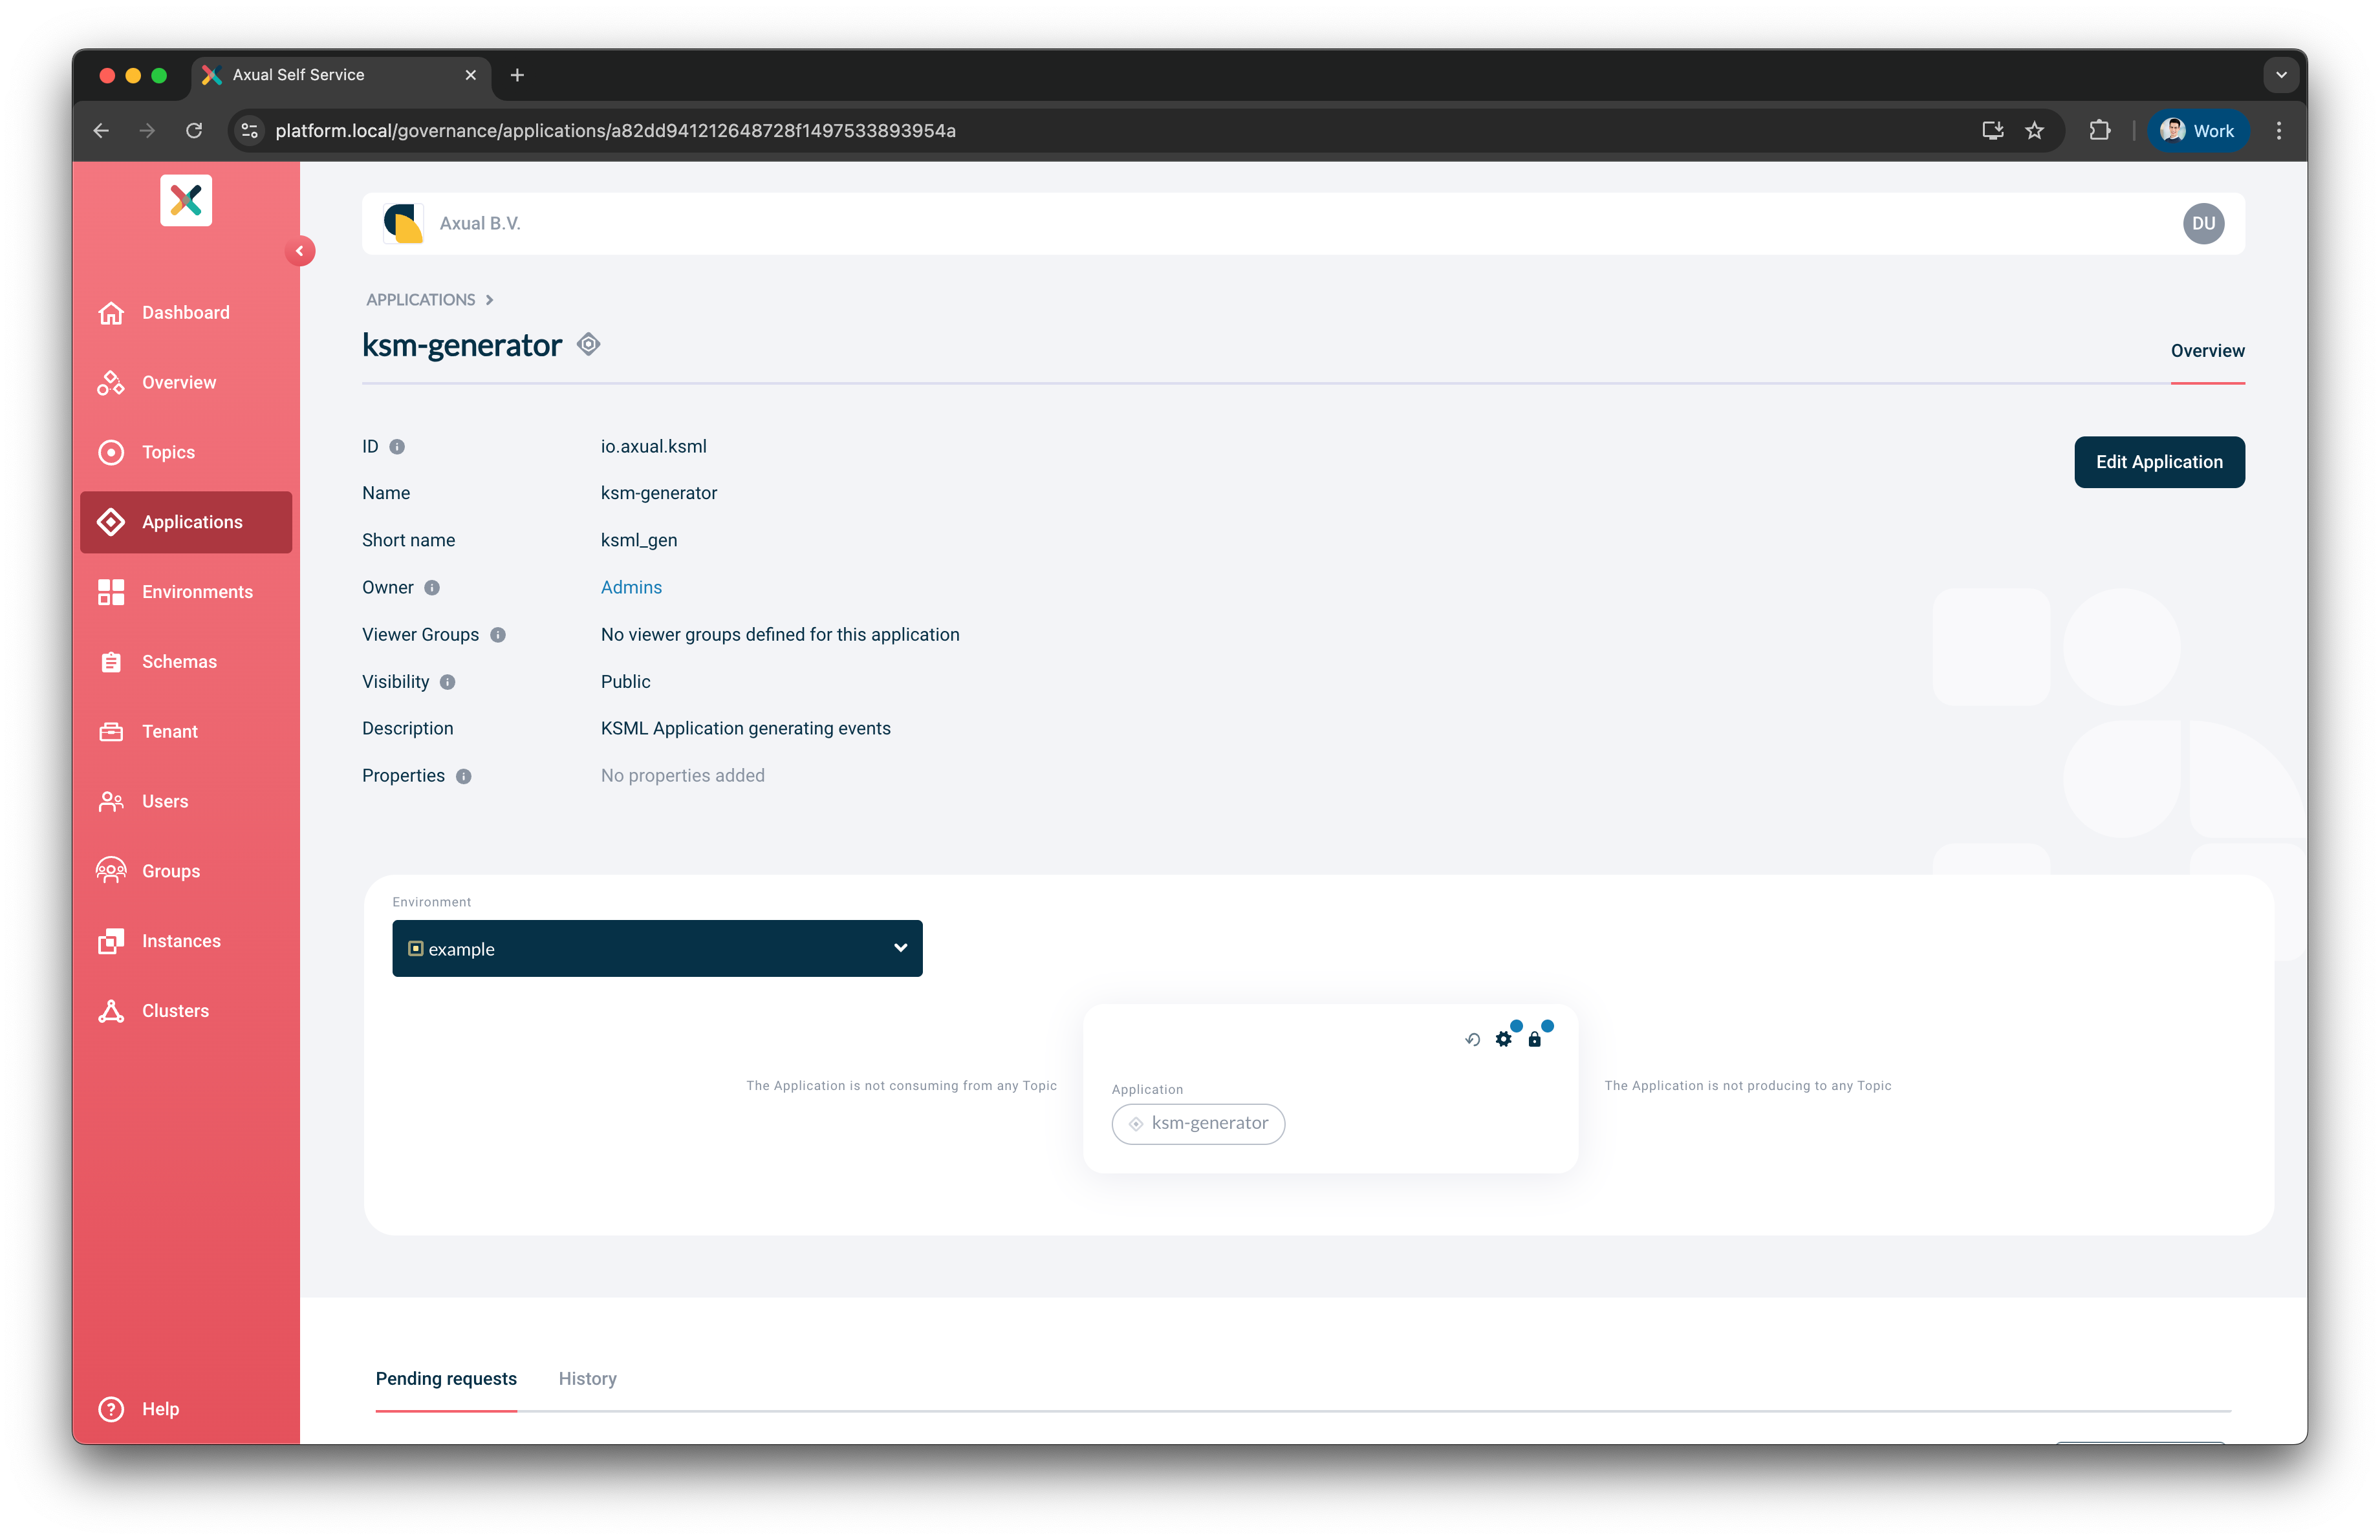Click the gear icon on the application card

click(1505, 1040)
